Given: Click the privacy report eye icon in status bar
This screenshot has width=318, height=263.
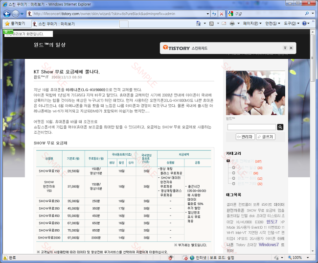Looking at the screenshot, I should click(171, 258).
